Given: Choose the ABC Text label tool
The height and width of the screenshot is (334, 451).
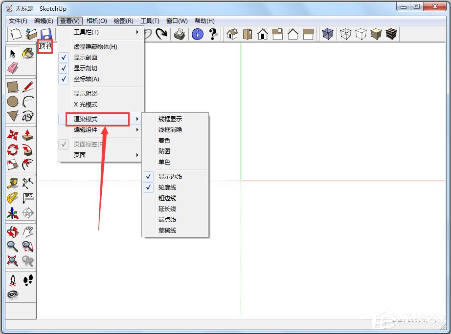Looking at the screenshot, I should [28, 198].
